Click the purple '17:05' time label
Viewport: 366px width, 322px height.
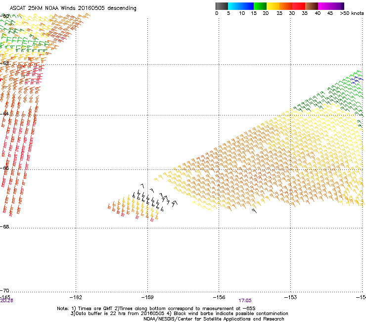[x=245, y=301]
